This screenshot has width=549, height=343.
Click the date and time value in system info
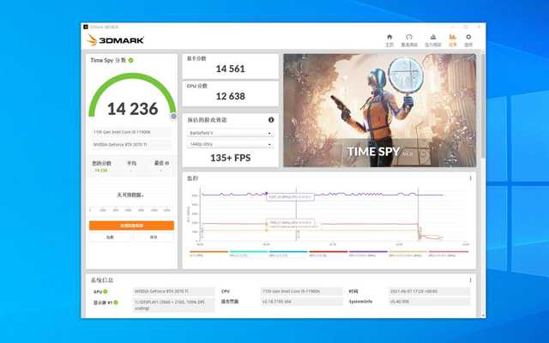(429, 292)
